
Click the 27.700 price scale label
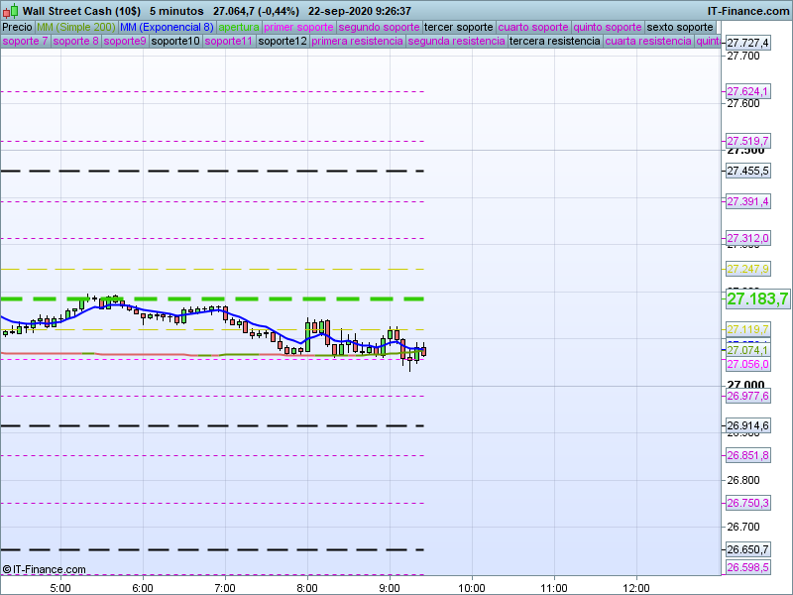coord(742,57)
